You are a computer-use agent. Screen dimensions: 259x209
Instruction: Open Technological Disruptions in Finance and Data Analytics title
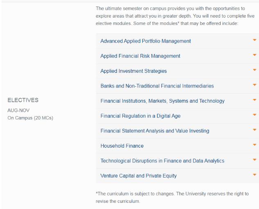(x=162, y=161)
